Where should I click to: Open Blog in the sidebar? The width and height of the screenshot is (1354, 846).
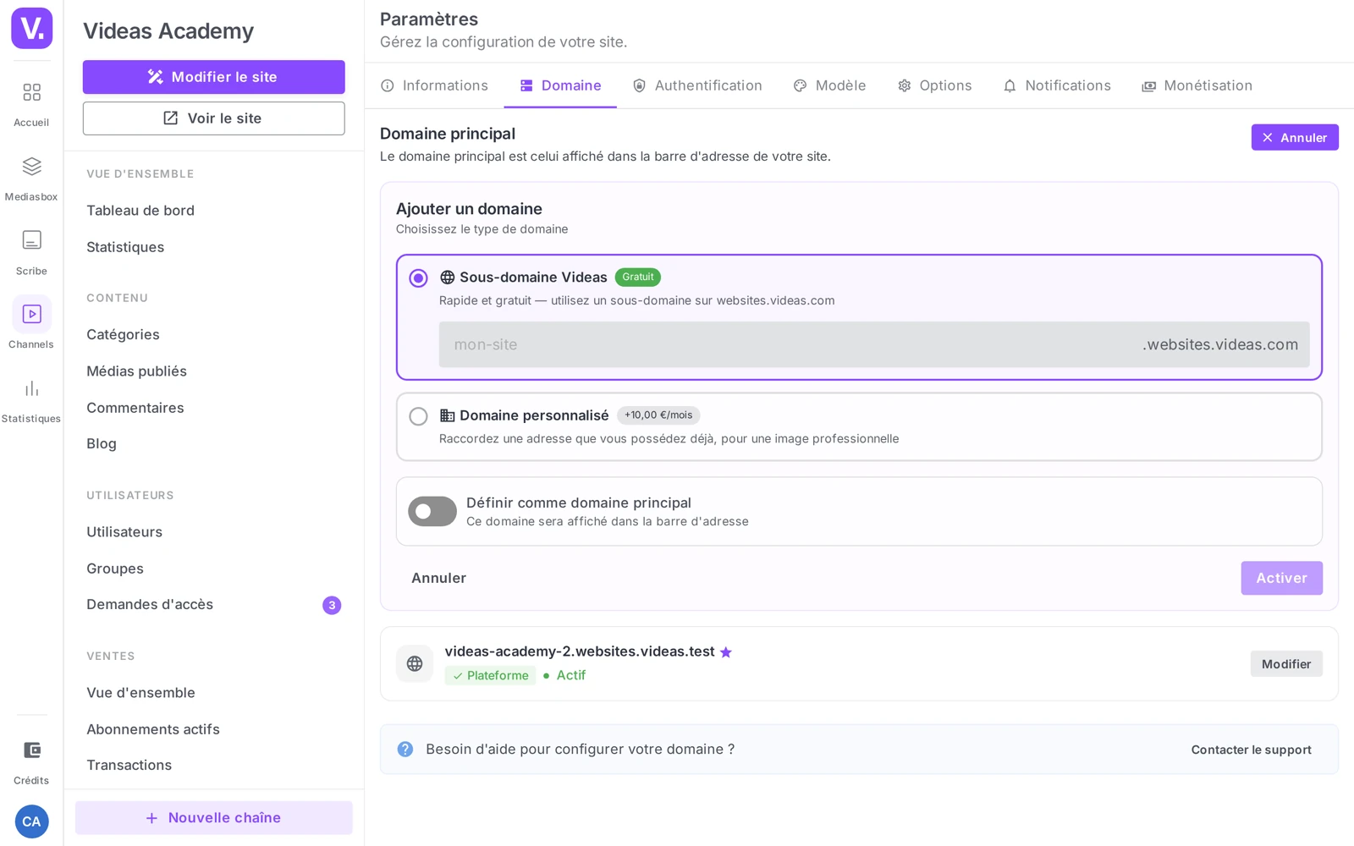coord(102,444)
